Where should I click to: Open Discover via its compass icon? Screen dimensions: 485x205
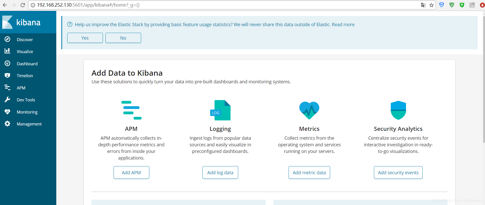[x=7, y=39]
